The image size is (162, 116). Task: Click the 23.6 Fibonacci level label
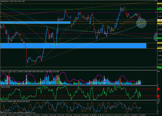click(x=156, y=33)
